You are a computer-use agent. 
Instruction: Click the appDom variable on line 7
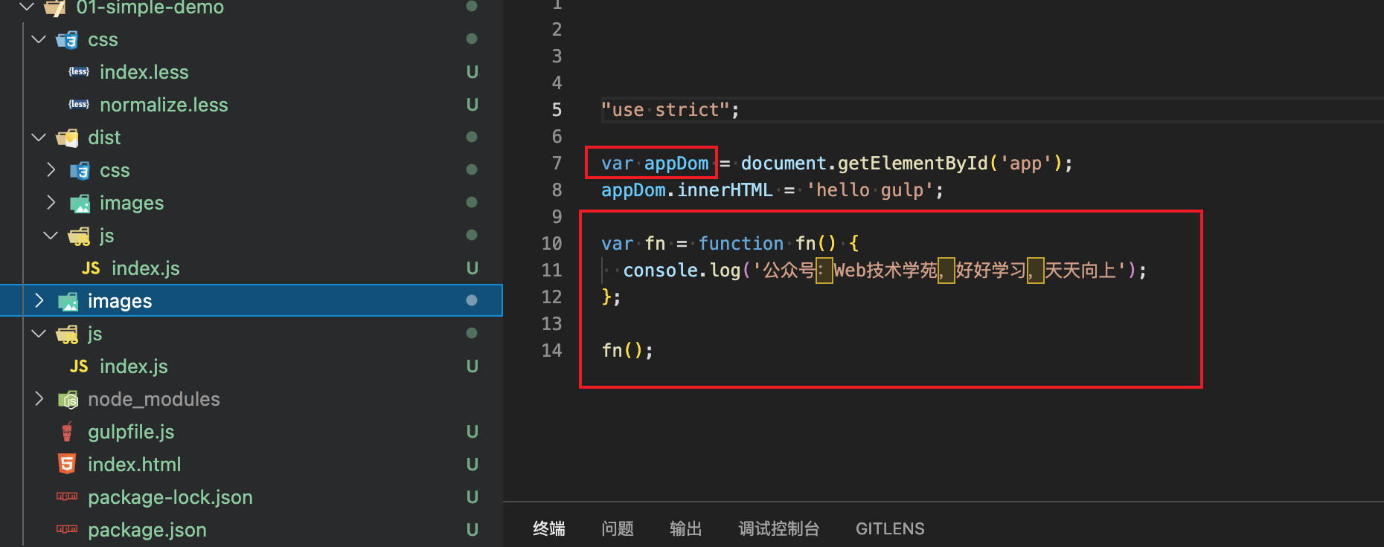[x=676, y=164]
